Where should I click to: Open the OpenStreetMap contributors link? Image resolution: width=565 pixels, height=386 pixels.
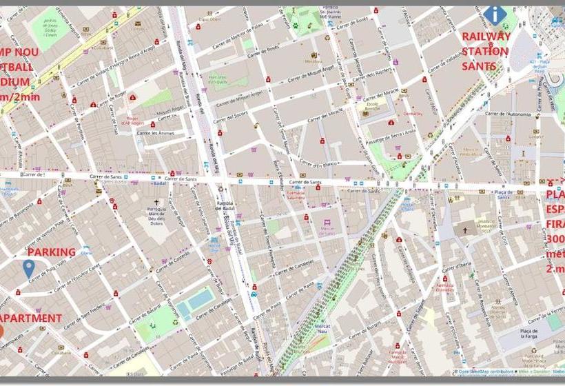pyautogui.click(x=485, y=372)
